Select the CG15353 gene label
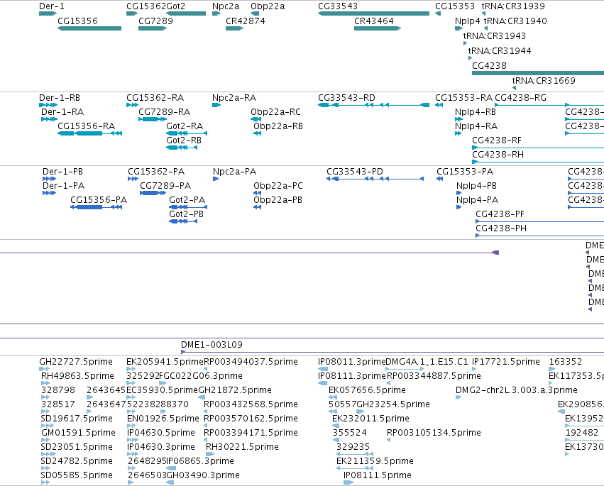 (455, 6)
